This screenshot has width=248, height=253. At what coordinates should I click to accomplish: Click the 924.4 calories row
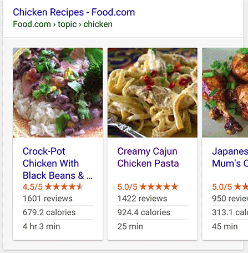point(153,212)
